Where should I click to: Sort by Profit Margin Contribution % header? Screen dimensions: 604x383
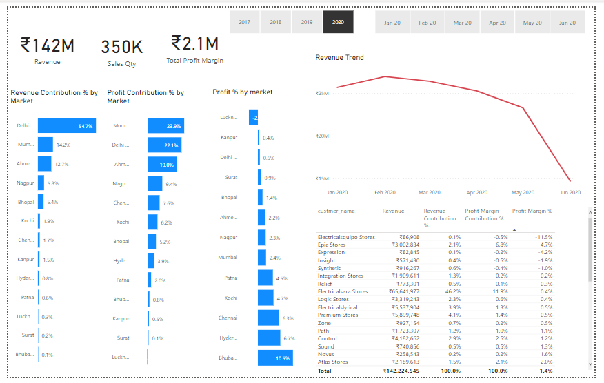pos(484,214)
